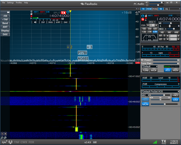Open the Default ProSet HC6 mic profile dropdown
Image resolution: width=181 pixels, height=145 pixels.
(x=160, y=92)
